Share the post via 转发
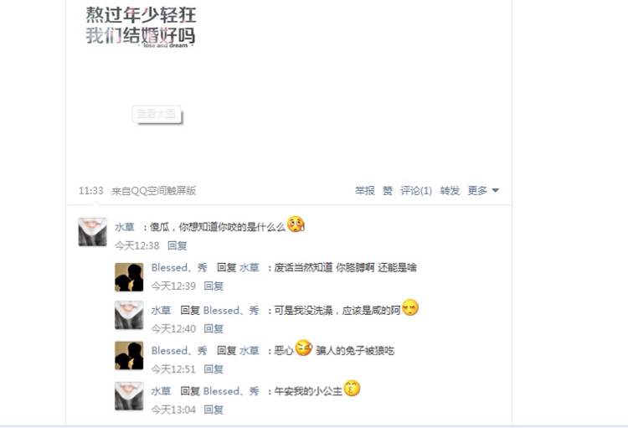 [450, 191]
